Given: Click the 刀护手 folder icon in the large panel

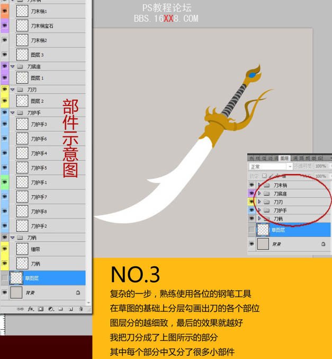Looking at the screenshot, I should (20, 112).
